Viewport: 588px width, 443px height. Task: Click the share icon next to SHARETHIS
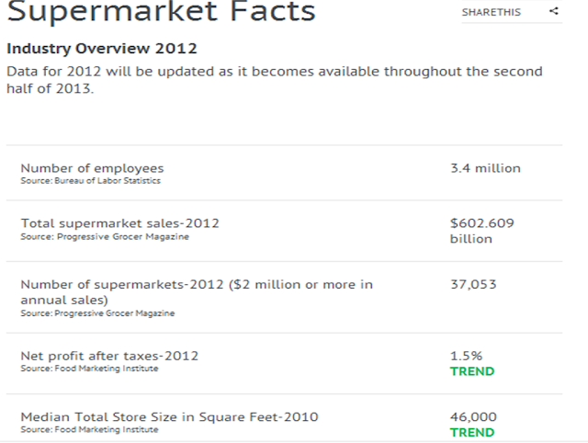click(x=554, y=12)
